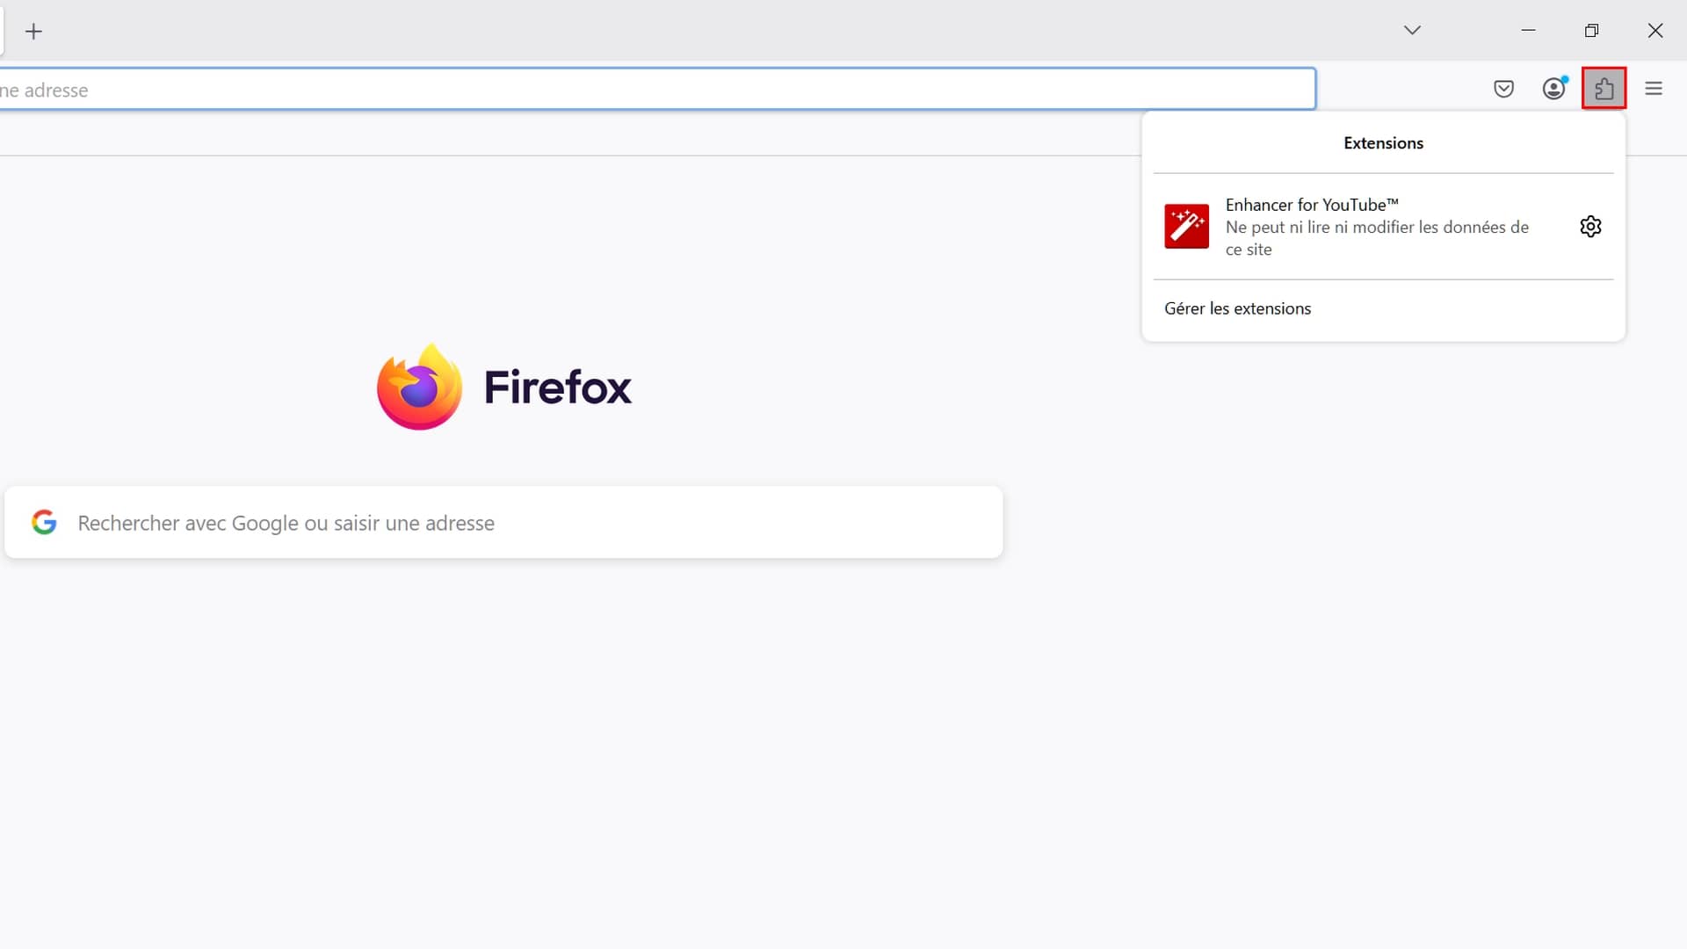The image size is (1687, 949).
Task: Click the Save to Pocket icon
Action: [1503, 89]
